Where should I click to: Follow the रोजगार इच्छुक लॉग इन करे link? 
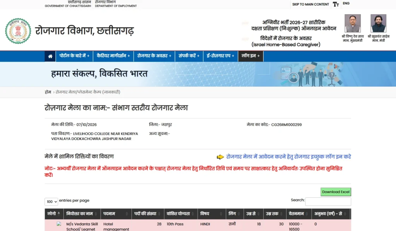[288, 157]
